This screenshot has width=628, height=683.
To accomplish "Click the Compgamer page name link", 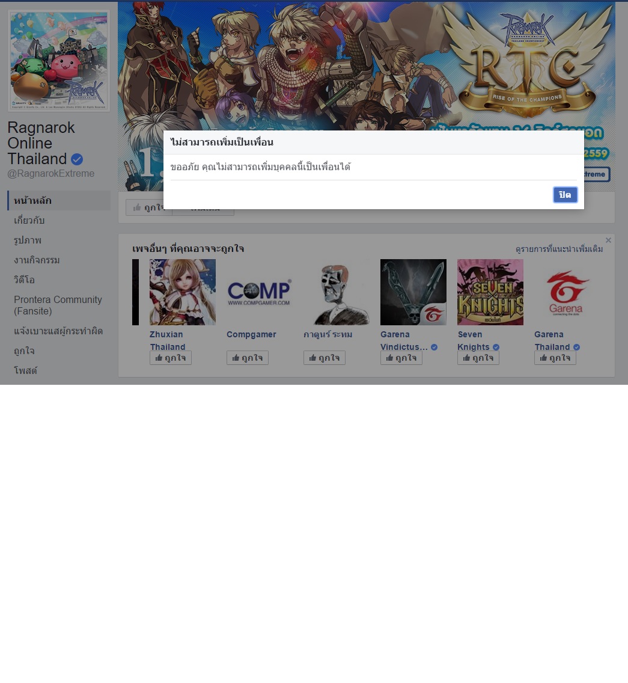I will pyautogui.click(x=251, y=334).
